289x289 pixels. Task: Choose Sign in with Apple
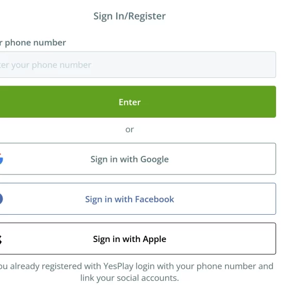138,238
